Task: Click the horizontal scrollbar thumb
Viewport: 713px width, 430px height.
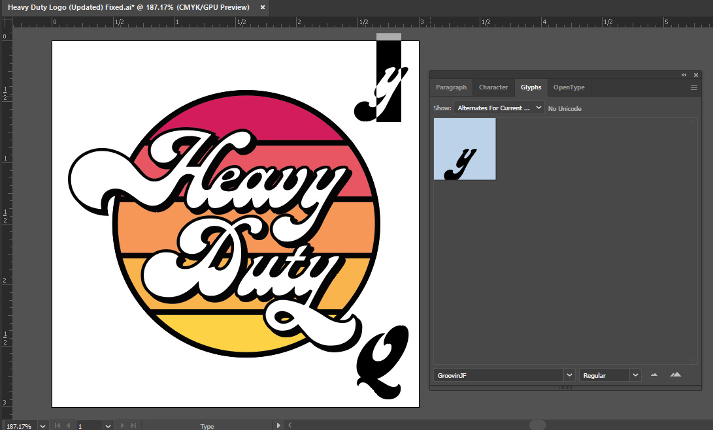Action: 537,425
